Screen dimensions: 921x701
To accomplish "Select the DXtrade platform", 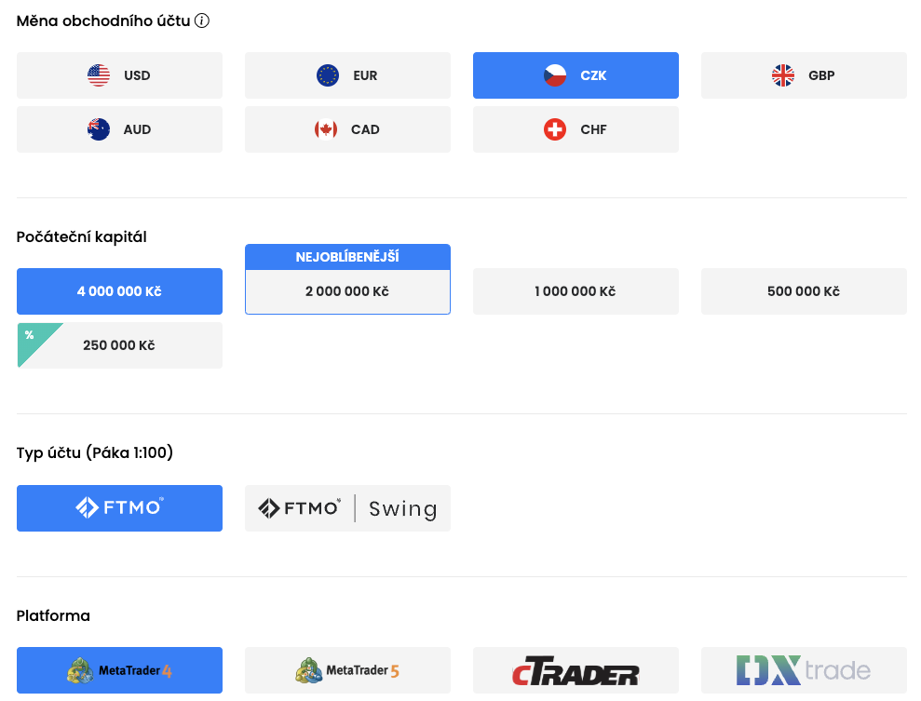I will (804, 670).
